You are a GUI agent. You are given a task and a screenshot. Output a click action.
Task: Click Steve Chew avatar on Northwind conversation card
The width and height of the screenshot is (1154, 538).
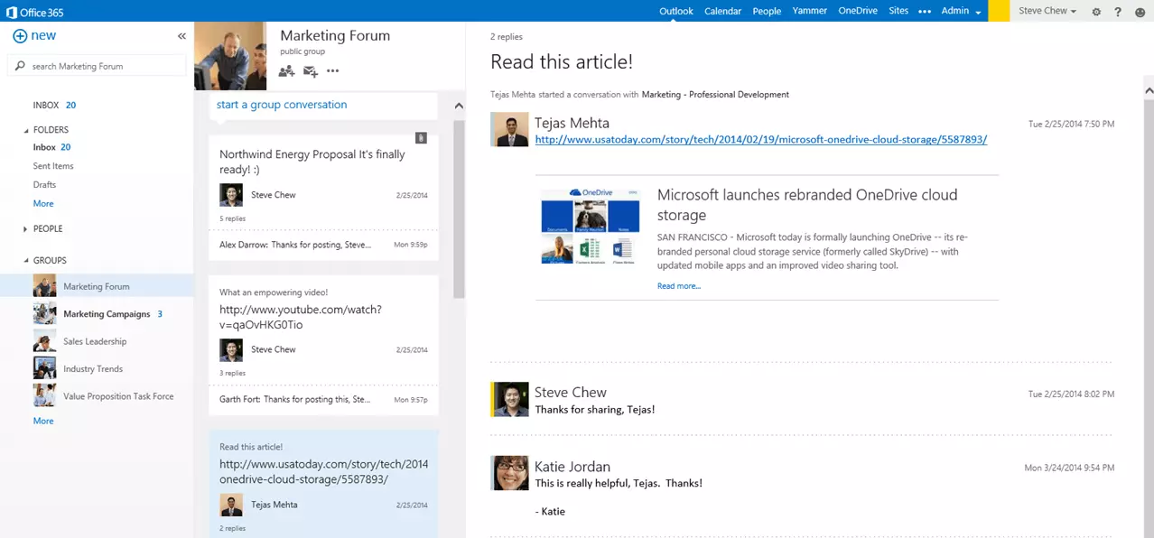pyautogui.click(x=231, y=195)
